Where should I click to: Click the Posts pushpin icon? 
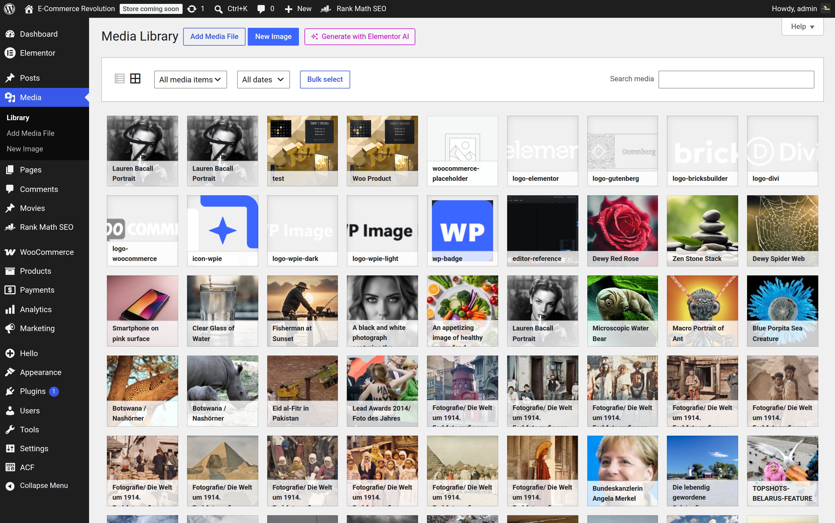pyautogui.click(x=10, y=78)
